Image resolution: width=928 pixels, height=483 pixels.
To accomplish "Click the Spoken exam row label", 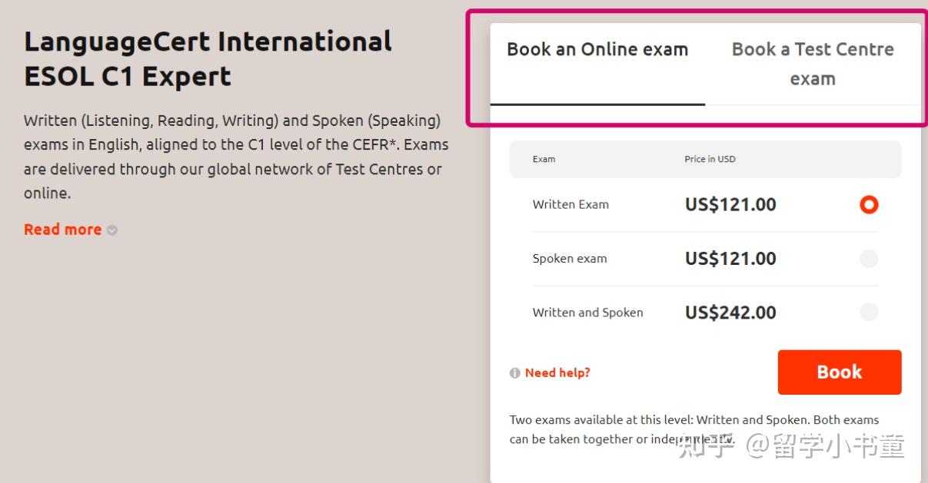I will point(570,259).
